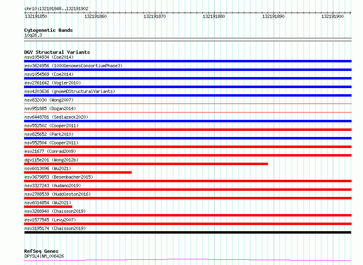The width and height of the screenshot is (363, 265).
Task: Click the black bar under nsv3195174
Action: [188, 232]
